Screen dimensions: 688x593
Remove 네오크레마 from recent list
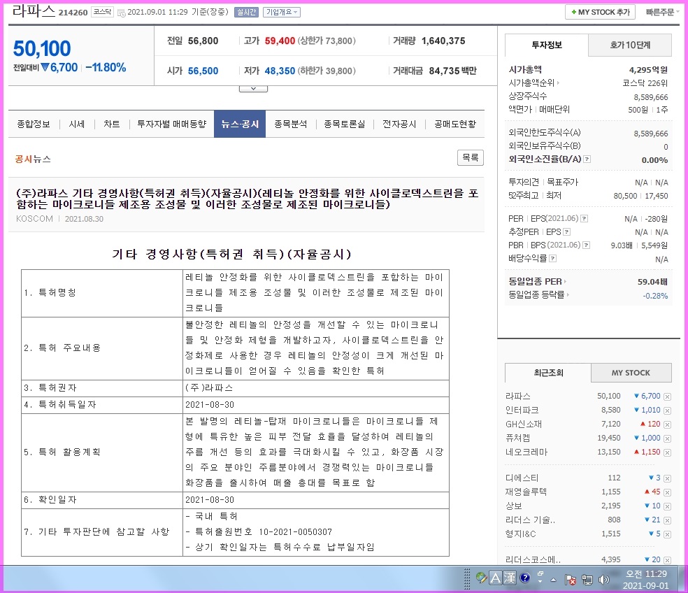[667, 452]
